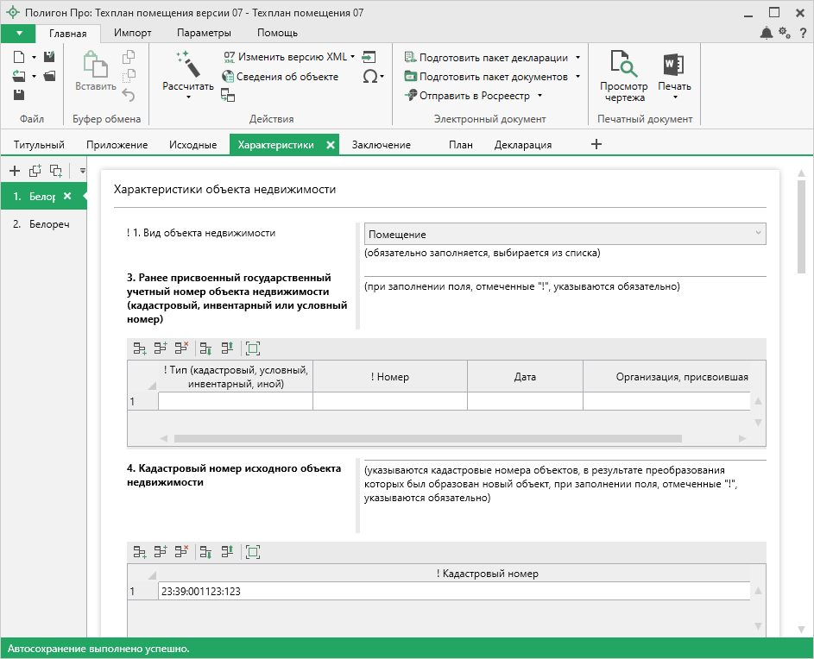
Task: Switch to the Импорт ribbon tab
Action: pos(132,33)
